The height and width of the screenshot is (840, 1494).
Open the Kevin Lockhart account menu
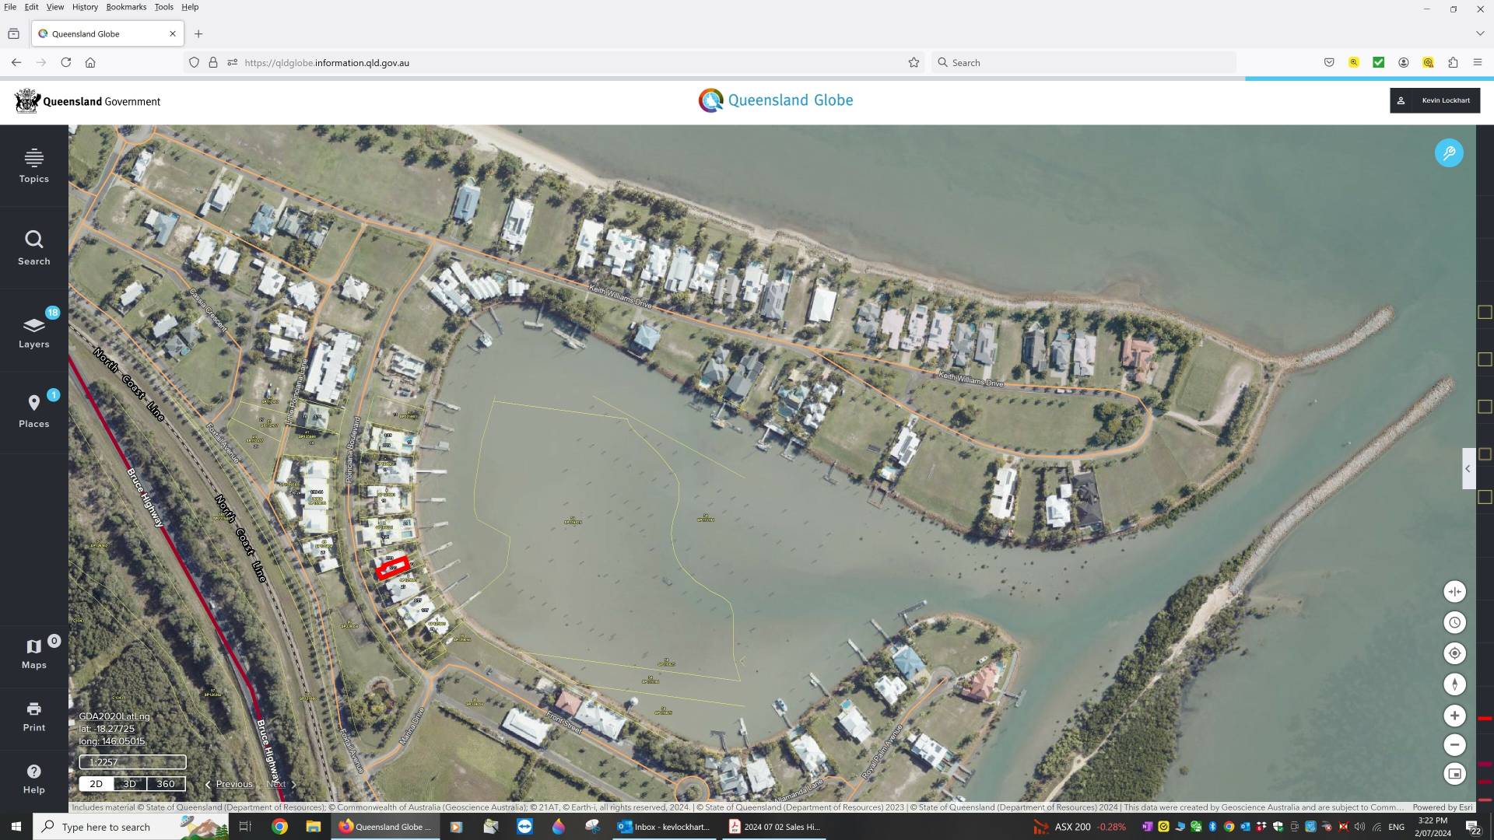[1434, 100]
